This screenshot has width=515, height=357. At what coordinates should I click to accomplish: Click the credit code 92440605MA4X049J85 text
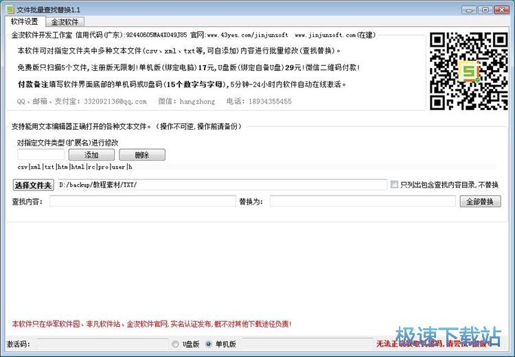157,35
